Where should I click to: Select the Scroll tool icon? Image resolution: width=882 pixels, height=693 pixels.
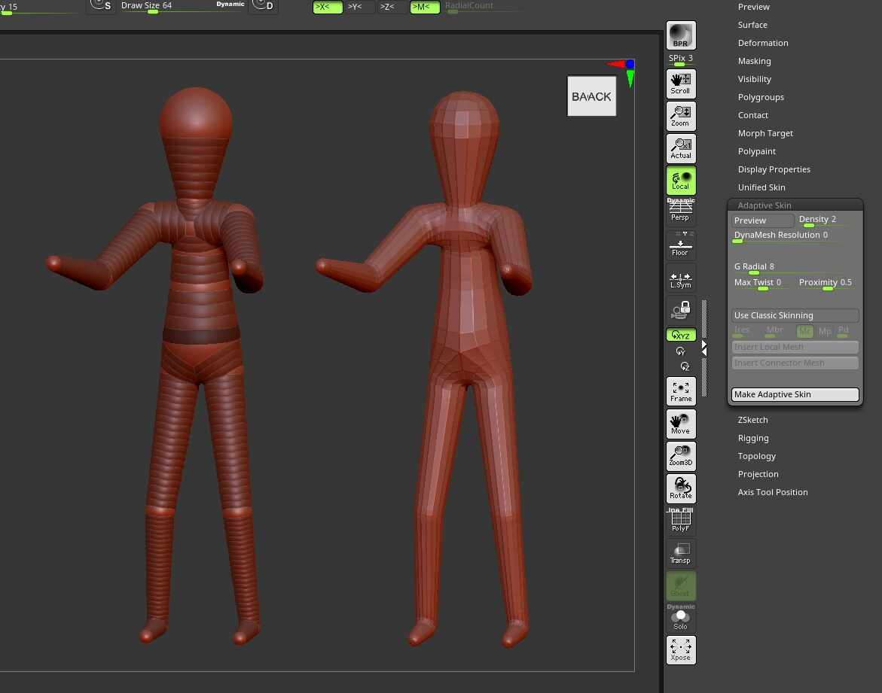click(680, 83)
